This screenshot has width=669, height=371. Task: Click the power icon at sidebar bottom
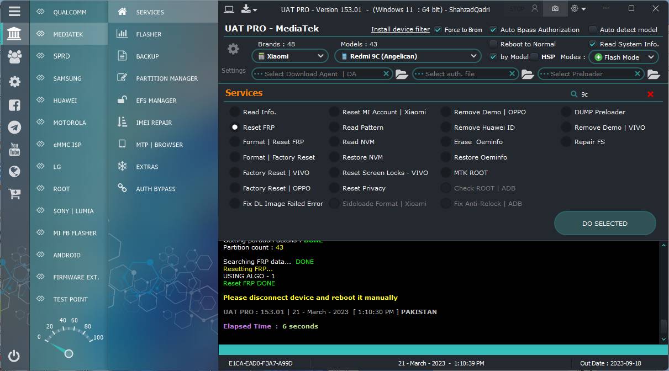pos(14,356)
